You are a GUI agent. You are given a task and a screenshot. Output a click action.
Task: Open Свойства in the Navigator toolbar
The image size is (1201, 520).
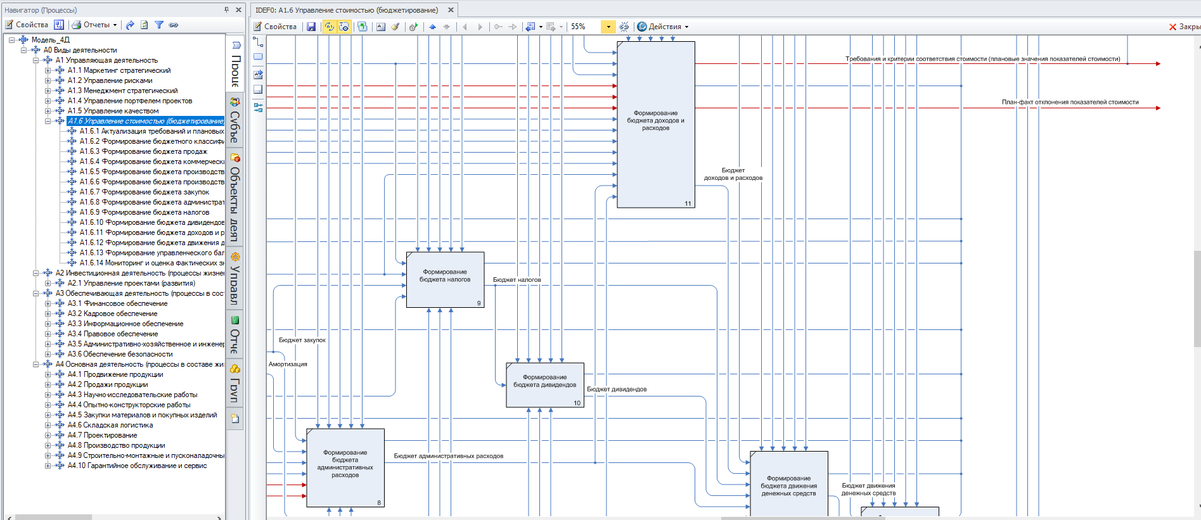[27, 25]
